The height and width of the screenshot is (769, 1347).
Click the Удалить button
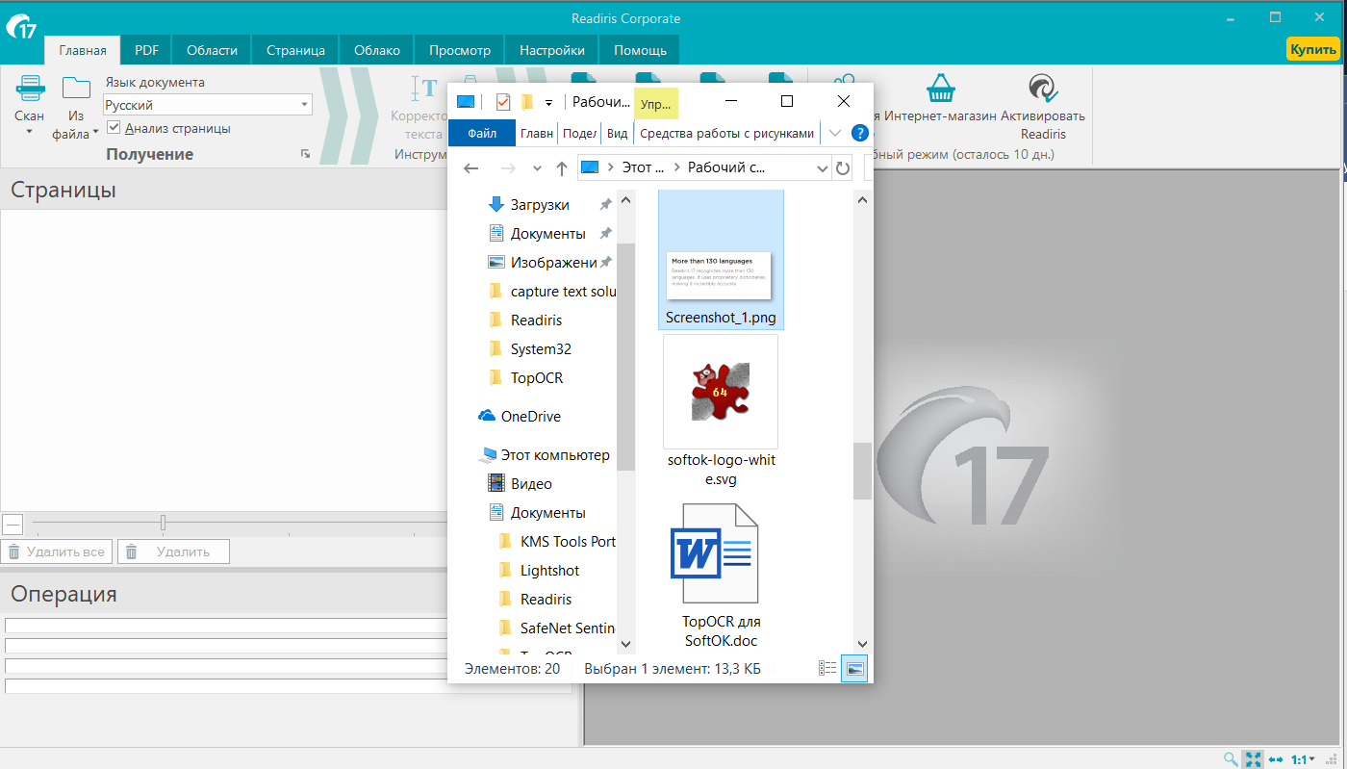(173, 551)
